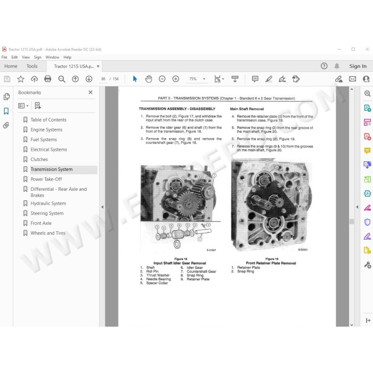Go to Wheels and Tires bookmark

[x=48, y=233]
